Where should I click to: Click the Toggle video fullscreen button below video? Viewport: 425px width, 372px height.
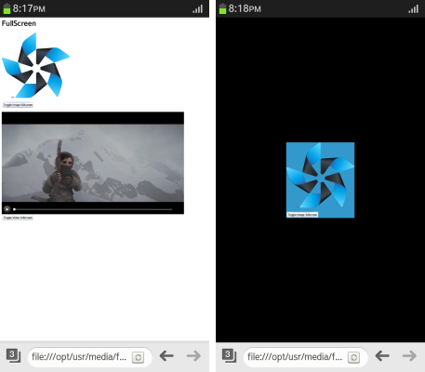point(18,218)
